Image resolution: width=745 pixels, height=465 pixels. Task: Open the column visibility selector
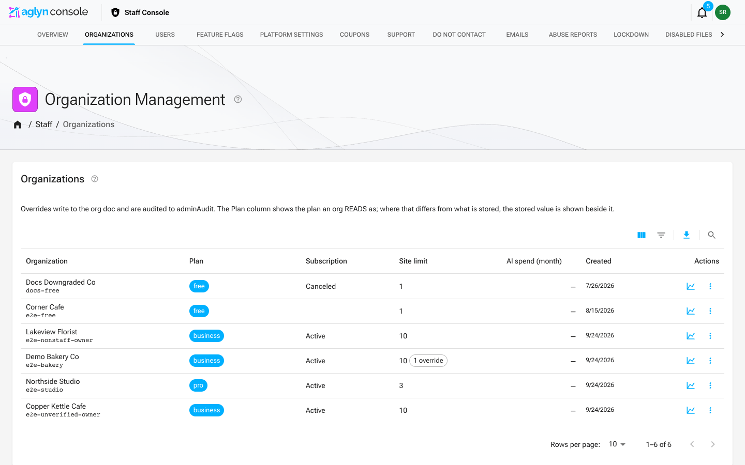coord(642,235)
